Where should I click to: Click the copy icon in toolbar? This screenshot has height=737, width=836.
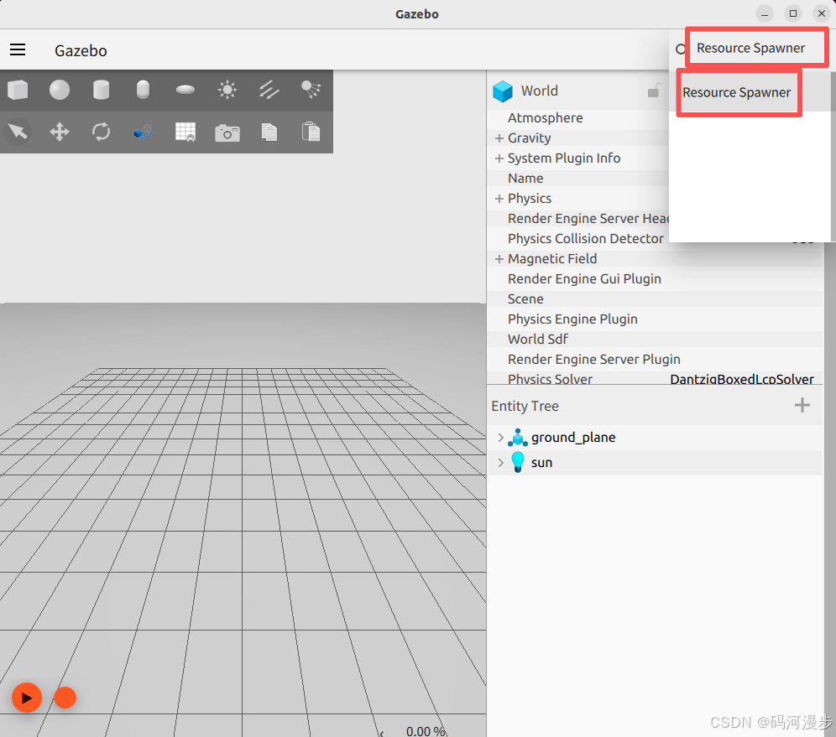[x=269, y=132]
